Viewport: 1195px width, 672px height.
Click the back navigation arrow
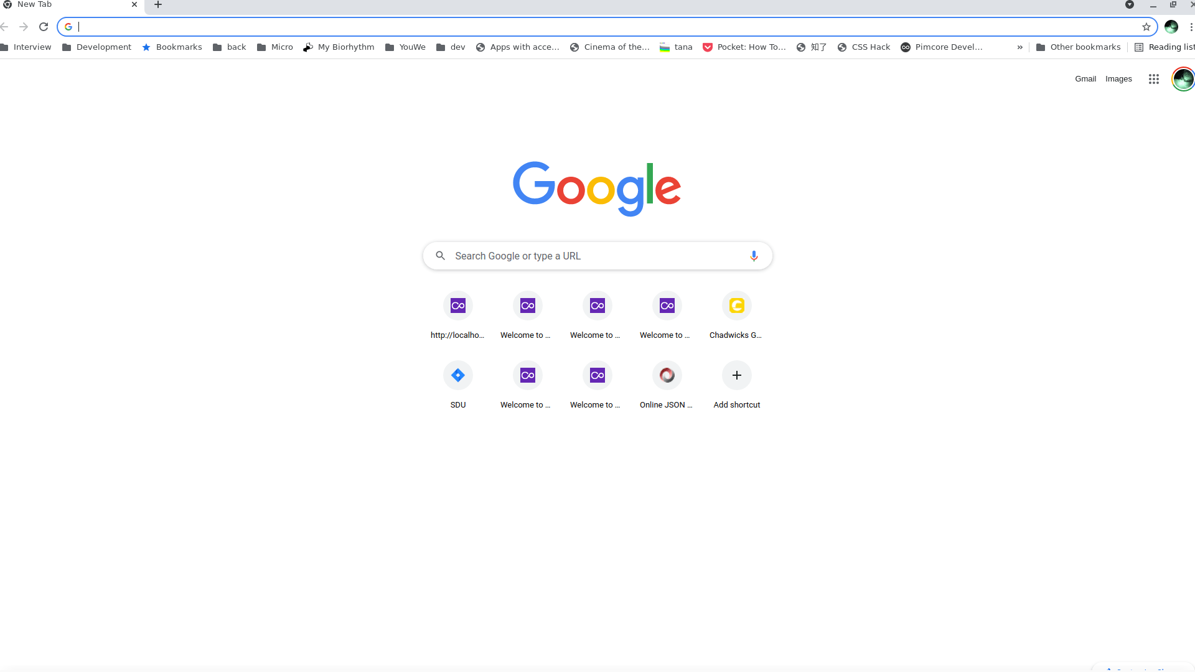coord(5,27)
